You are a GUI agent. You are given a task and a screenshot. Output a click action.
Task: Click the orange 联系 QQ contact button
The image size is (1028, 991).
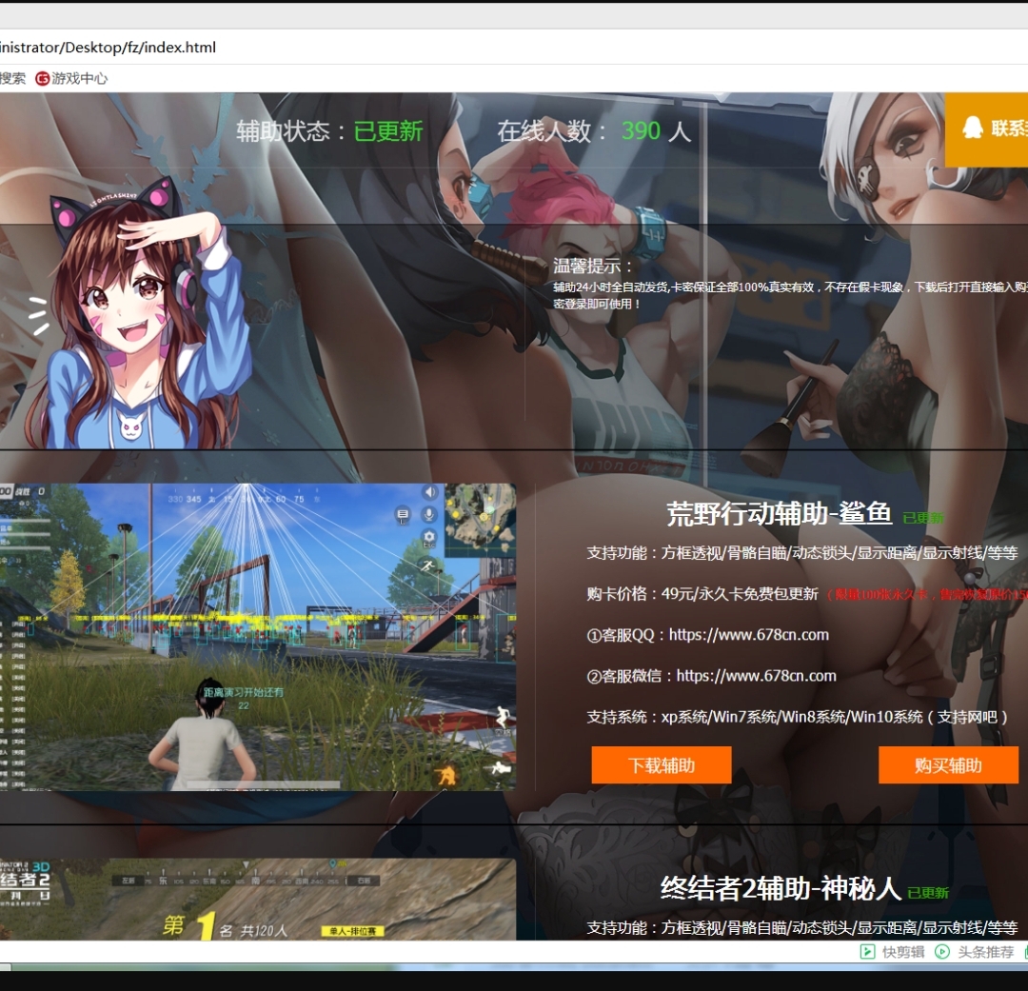[986, 129]
